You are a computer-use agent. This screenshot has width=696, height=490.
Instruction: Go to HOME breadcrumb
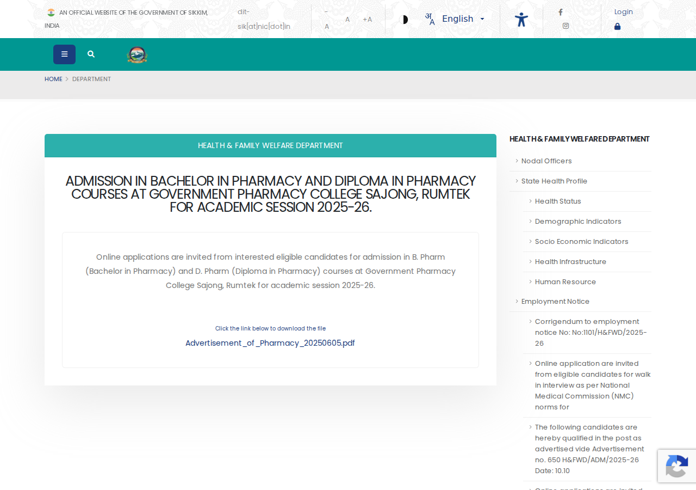pyautogui.click(x=53, y=79)
